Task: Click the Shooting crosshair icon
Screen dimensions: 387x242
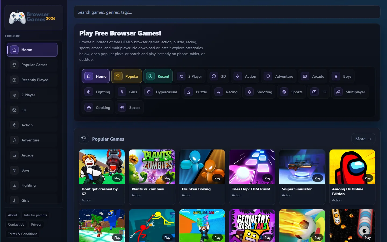Action: (249, 92)
